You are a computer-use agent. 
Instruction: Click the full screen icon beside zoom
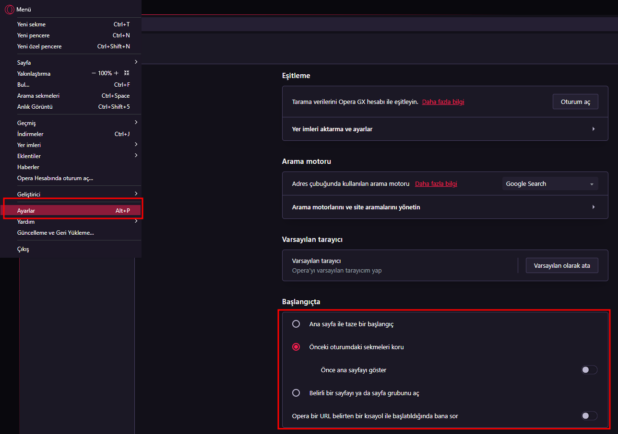pyautogui.click(x=127, y=73)
